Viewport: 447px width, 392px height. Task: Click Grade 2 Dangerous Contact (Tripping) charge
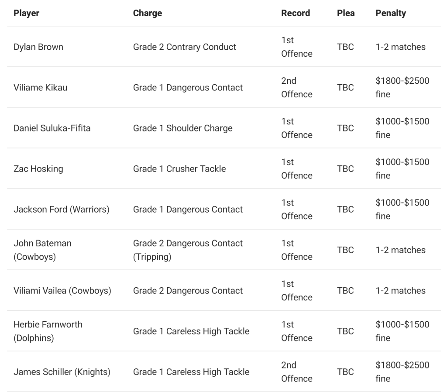pyautogui.click(x=188, y=250)
